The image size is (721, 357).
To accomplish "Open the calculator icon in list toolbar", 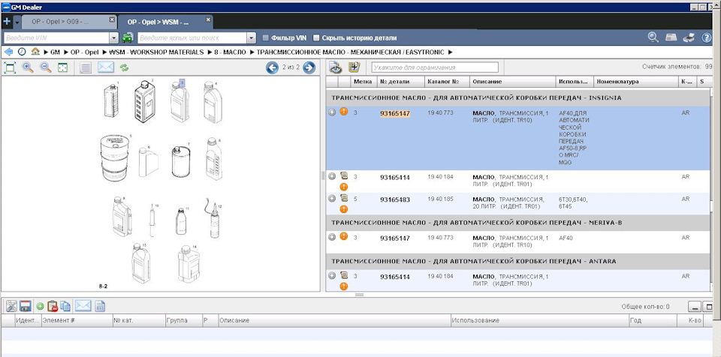I will [x=100, y=306].
